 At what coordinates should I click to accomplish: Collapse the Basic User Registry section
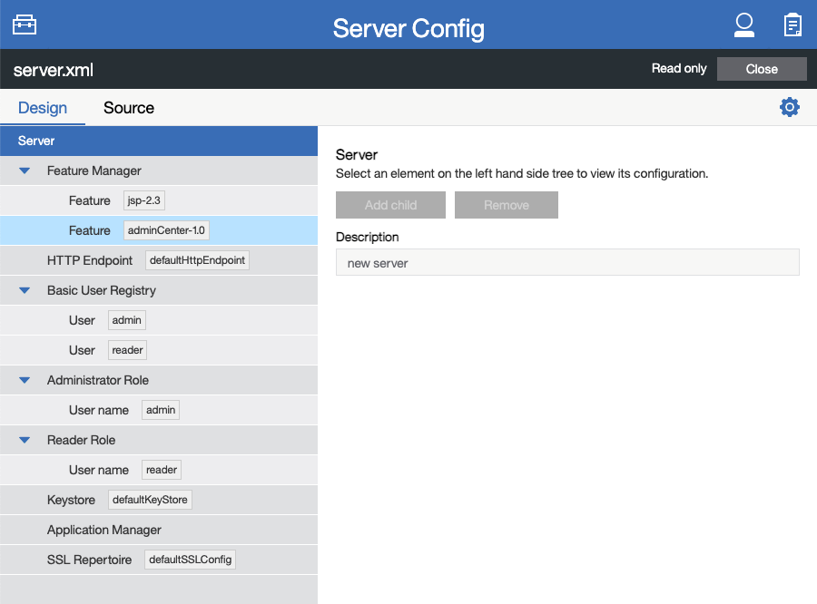(23, 289)
